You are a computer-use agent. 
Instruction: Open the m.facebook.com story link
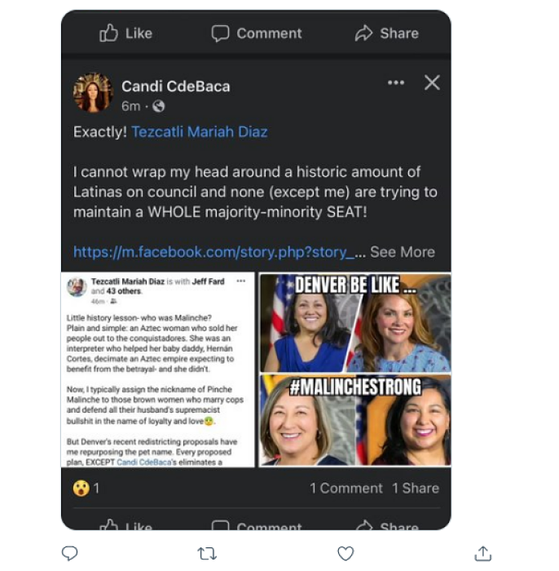(213, 252)
